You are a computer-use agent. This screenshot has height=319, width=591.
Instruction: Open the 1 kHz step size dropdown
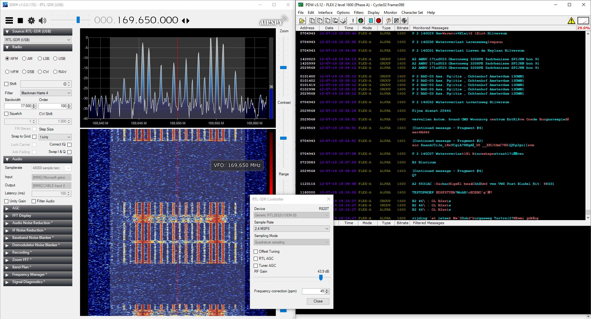coord(55,137)
